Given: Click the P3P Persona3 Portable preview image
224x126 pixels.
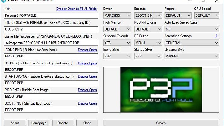Looking at the screenshot, I should (x=161, y=90).
